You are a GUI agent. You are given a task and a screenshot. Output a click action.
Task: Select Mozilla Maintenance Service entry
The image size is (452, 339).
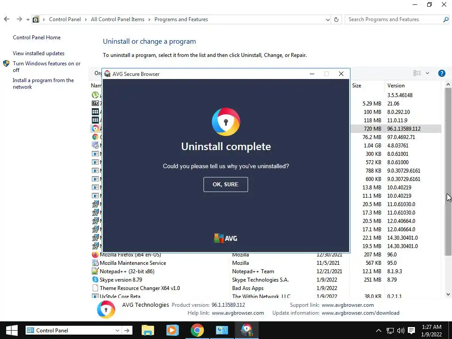(132, 263)
